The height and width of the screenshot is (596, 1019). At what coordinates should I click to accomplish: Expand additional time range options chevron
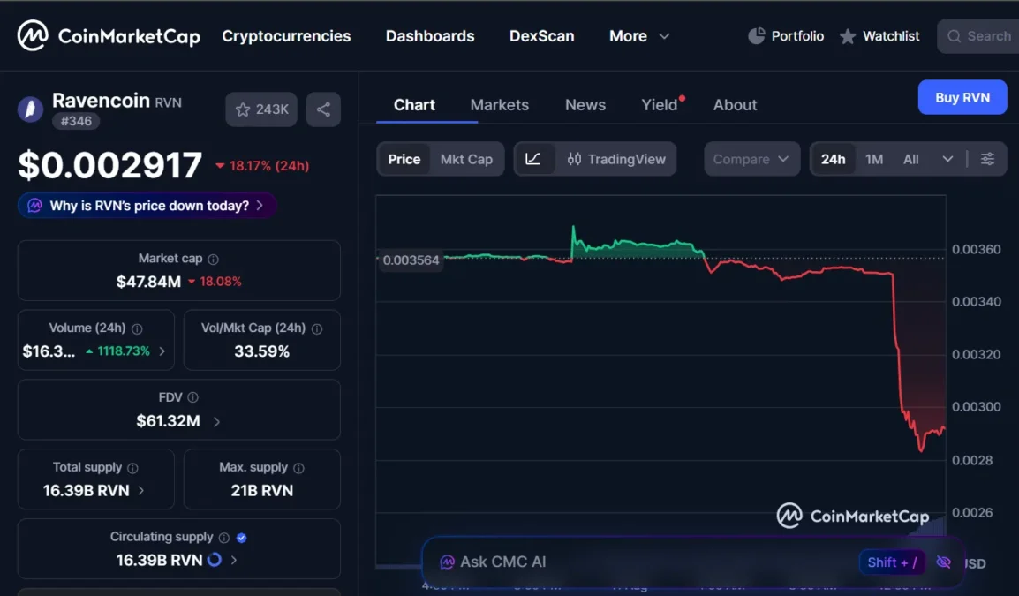click(947, 159)
